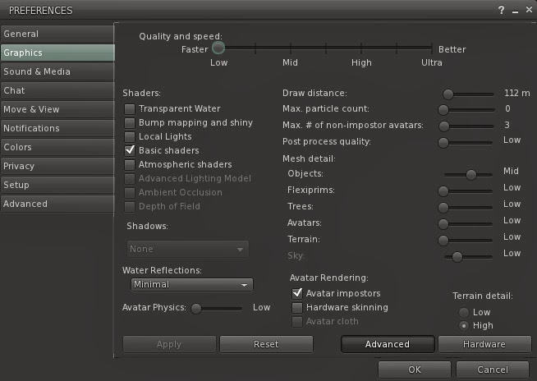This screenshot has width=537, height=381.
Task: Click the Quality and speed slider handle
Action: (x=218, y=48)
